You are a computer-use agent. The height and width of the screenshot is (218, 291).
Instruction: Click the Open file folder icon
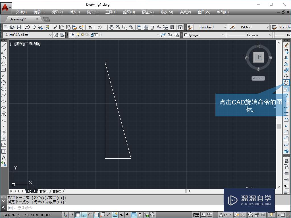[x=13, y=27]
